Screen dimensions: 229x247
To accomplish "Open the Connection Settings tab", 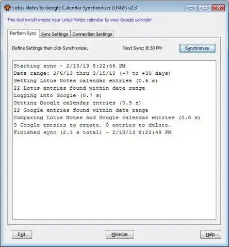I will (x=92, y=34).
